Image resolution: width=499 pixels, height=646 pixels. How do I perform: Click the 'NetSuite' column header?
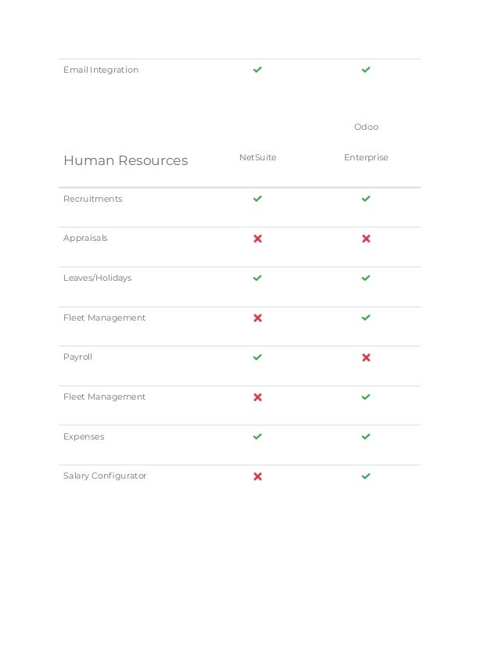point(258,157)
